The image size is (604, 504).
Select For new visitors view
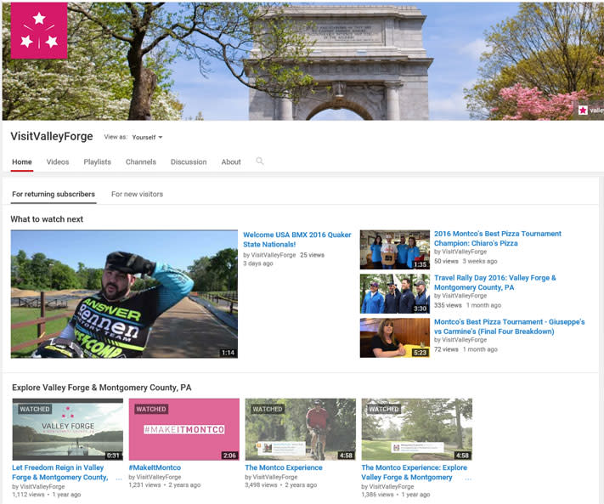coord(137,194)
